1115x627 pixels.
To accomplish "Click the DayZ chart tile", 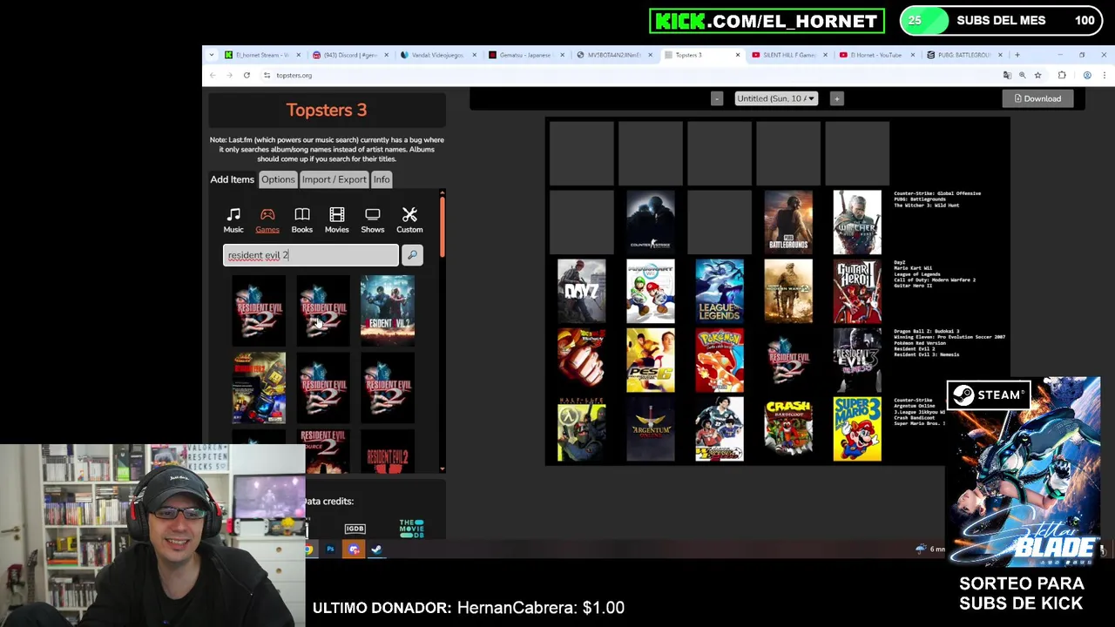I will [x=582, y=291].
